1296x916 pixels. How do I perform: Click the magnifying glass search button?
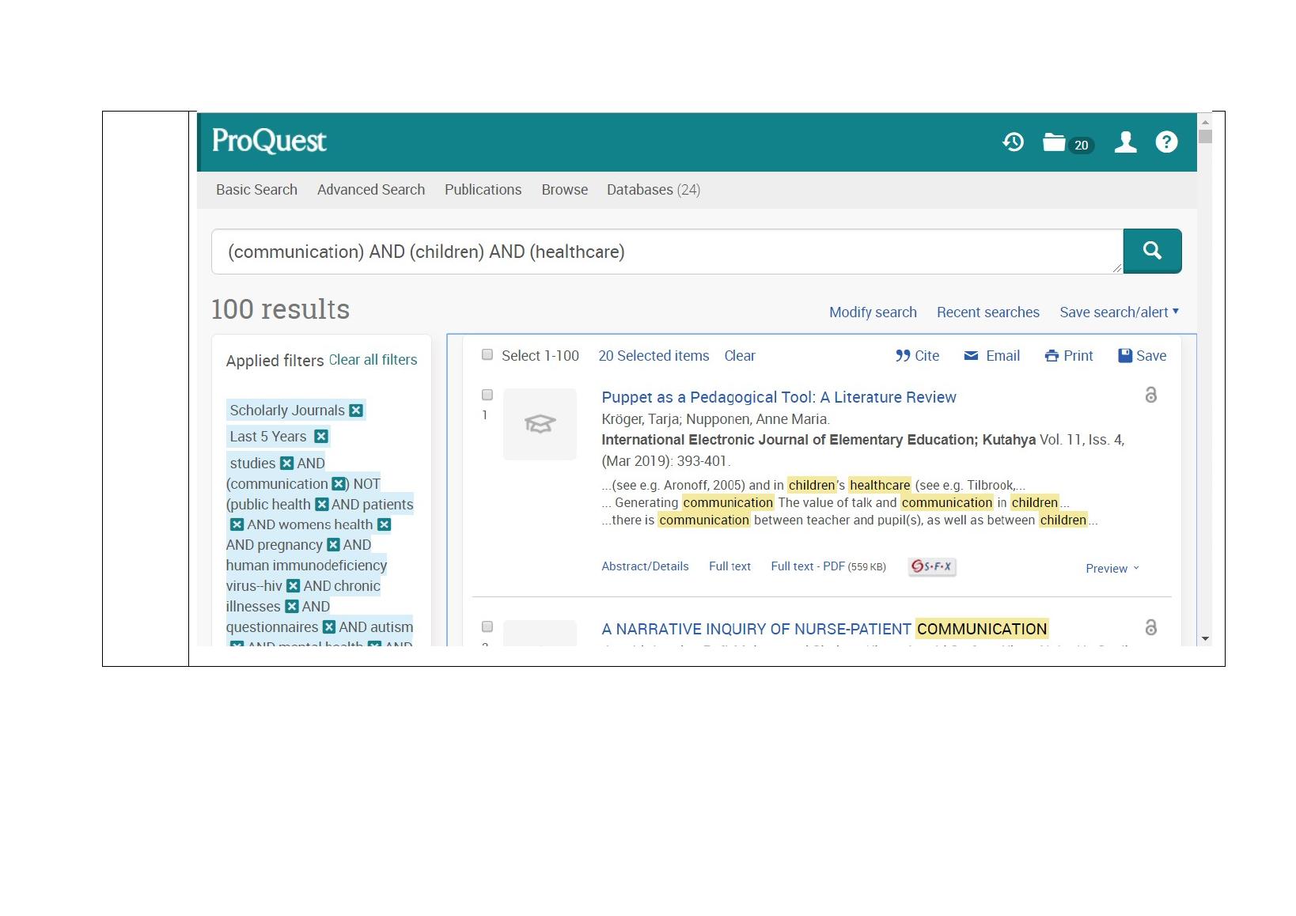(1152, 252)
